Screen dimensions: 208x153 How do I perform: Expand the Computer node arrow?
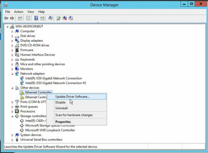pyautogui.click(x=12, y=31)
